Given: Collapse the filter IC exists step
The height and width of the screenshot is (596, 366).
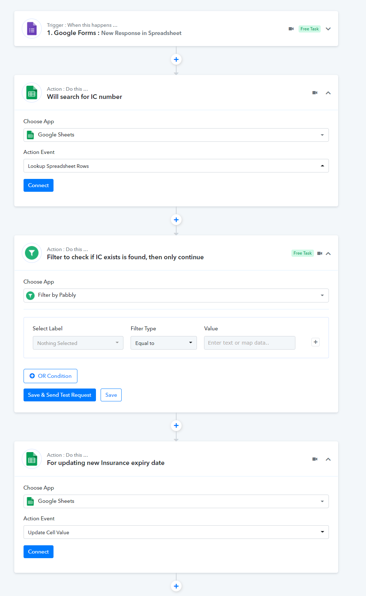Looking at the screenshot, I should (x=328, y=254).
